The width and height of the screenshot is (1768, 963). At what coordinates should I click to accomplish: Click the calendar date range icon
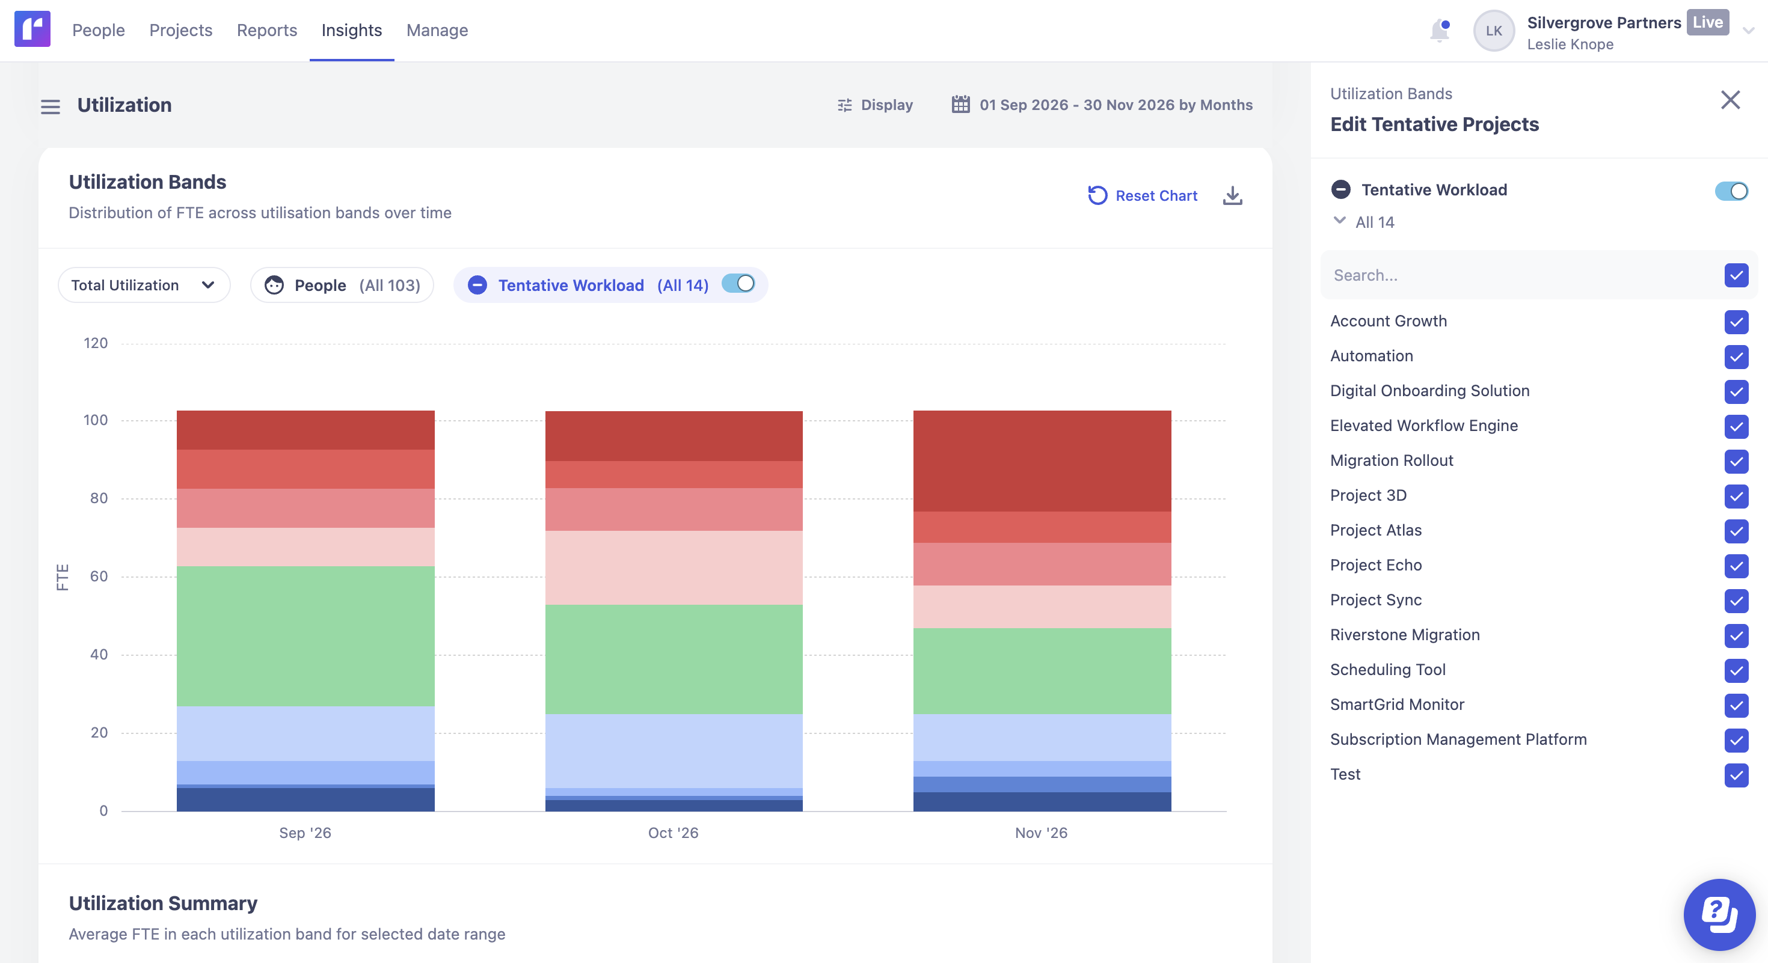[960, 104]
